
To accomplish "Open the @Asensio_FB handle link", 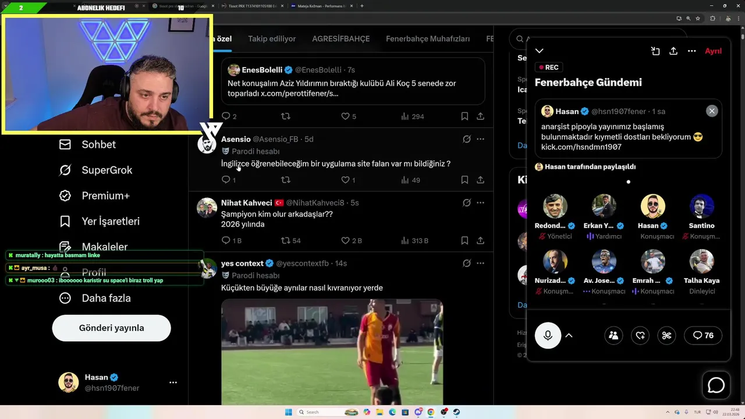I will tap(278, 139).
